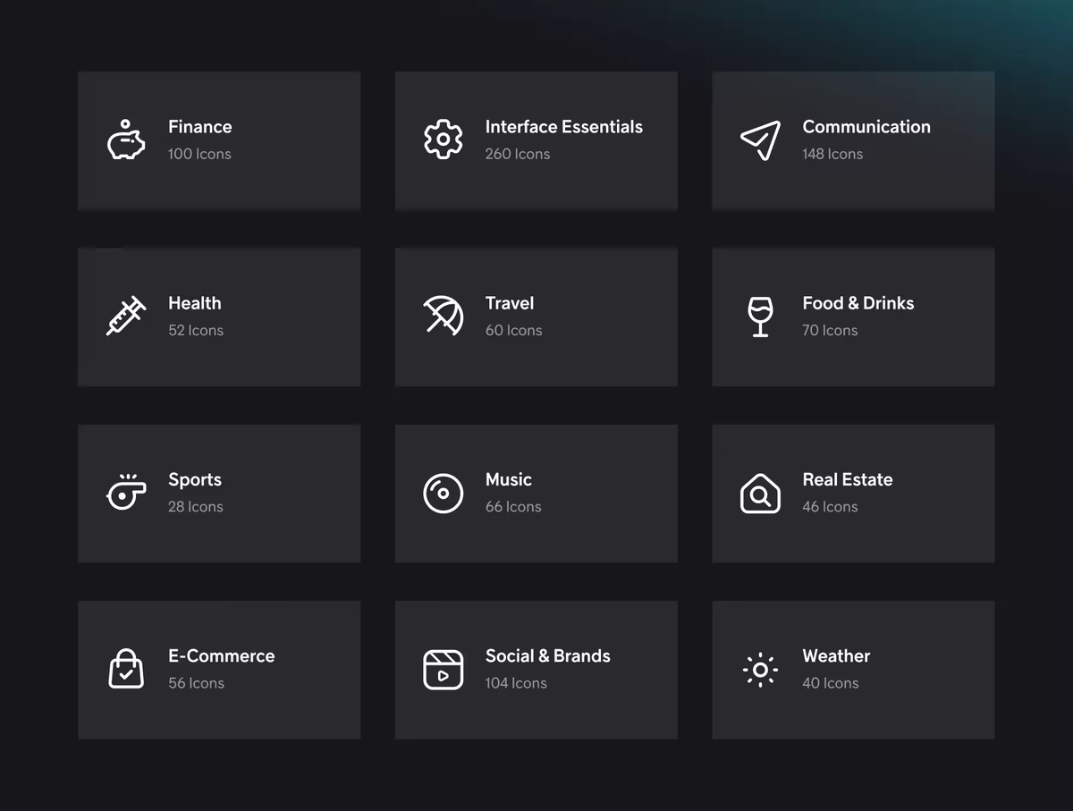Select the paper plane Communication icon
This screenshot has width=1073, height=811.
point(760,140)
